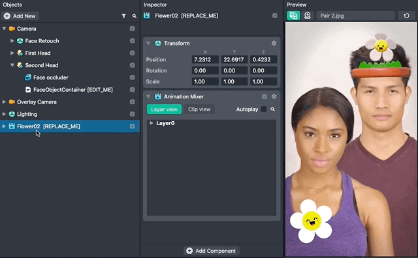Image resolution: width=418 pixels, height=258 pixels.
Task: Enable the Autoplay checkbox
Action: [x=263, y=109]
